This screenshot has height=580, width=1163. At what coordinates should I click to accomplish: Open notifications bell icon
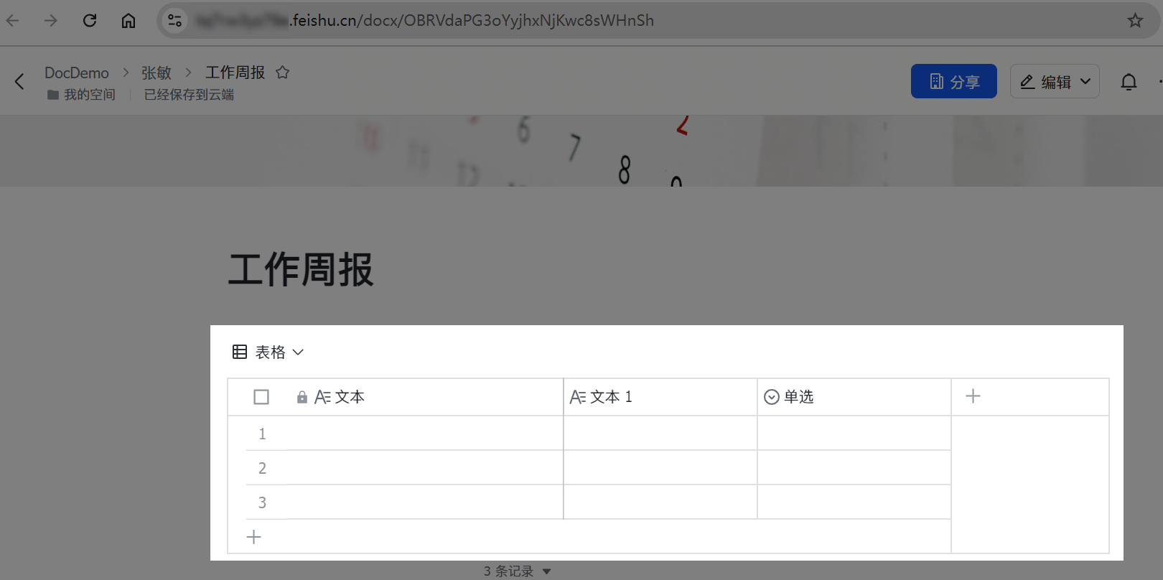(x=1129, y=82)
